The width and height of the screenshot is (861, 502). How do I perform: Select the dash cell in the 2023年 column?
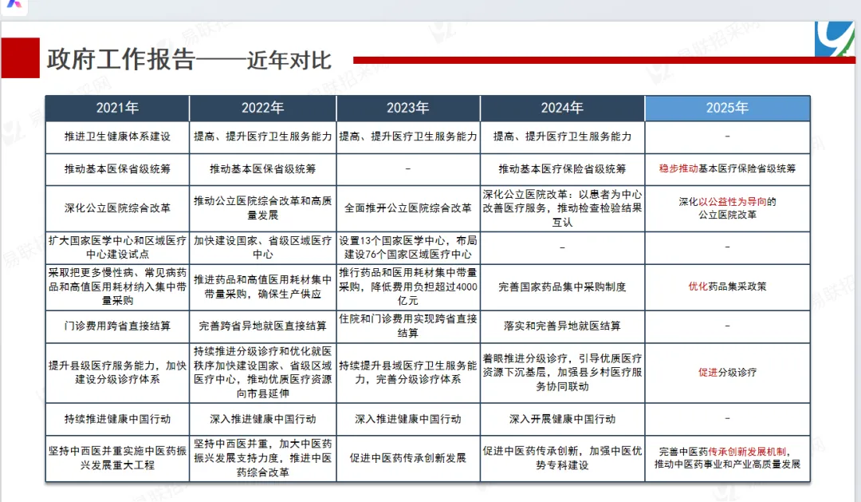point(407,169)
